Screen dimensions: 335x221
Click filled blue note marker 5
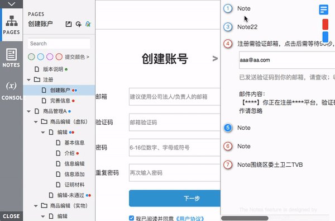228,128
